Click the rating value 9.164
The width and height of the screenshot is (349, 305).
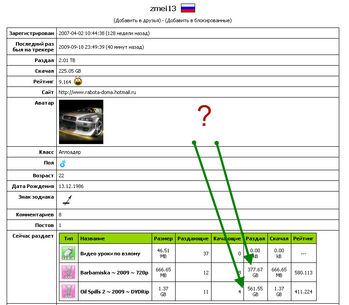pos(65,82)
